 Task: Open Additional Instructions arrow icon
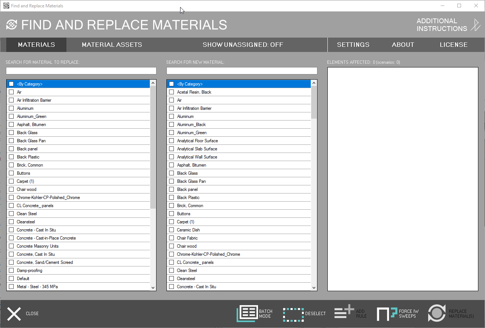(x=475, y=25)
